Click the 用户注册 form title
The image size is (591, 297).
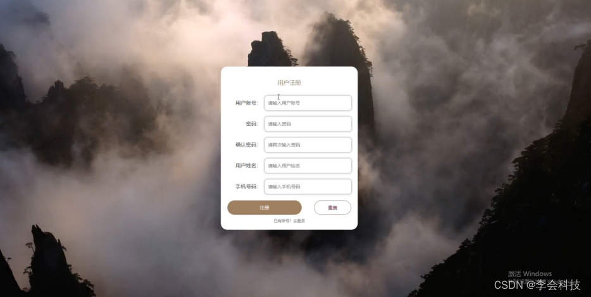point(289,83)
